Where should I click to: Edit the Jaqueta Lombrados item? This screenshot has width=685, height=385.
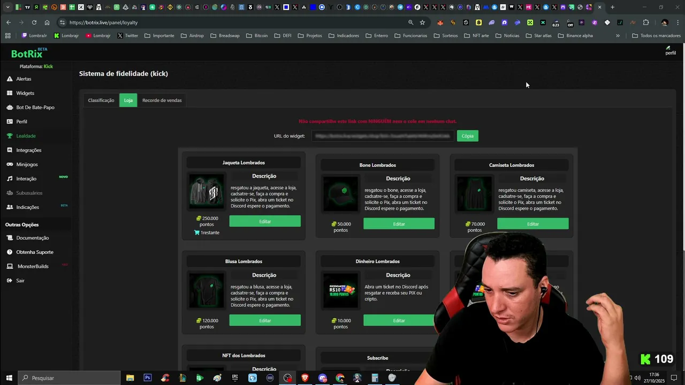coord(265,221)
